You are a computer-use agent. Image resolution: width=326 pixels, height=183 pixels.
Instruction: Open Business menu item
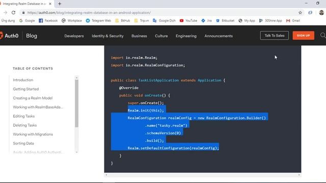(139, 36)
